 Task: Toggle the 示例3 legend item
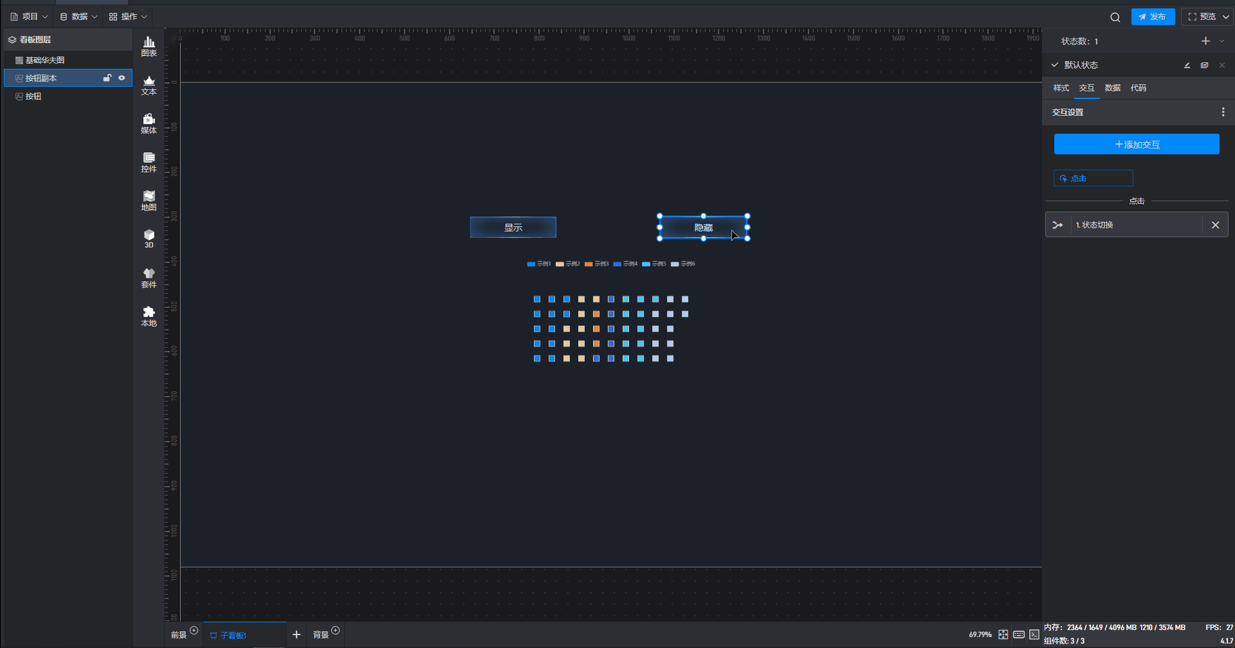tap(597, 264)
